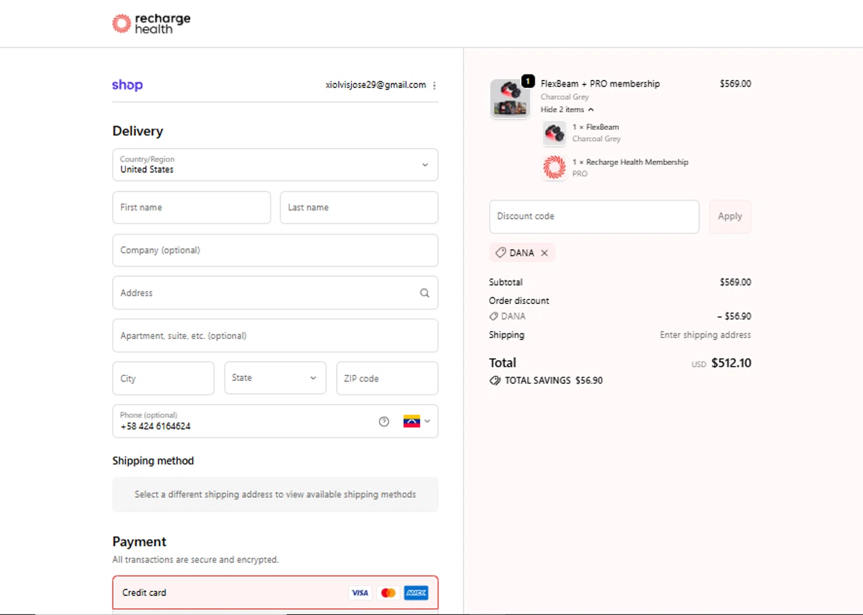Click the Total Savings tag icon
Screen dimensions: 863x615
point(495,380)
